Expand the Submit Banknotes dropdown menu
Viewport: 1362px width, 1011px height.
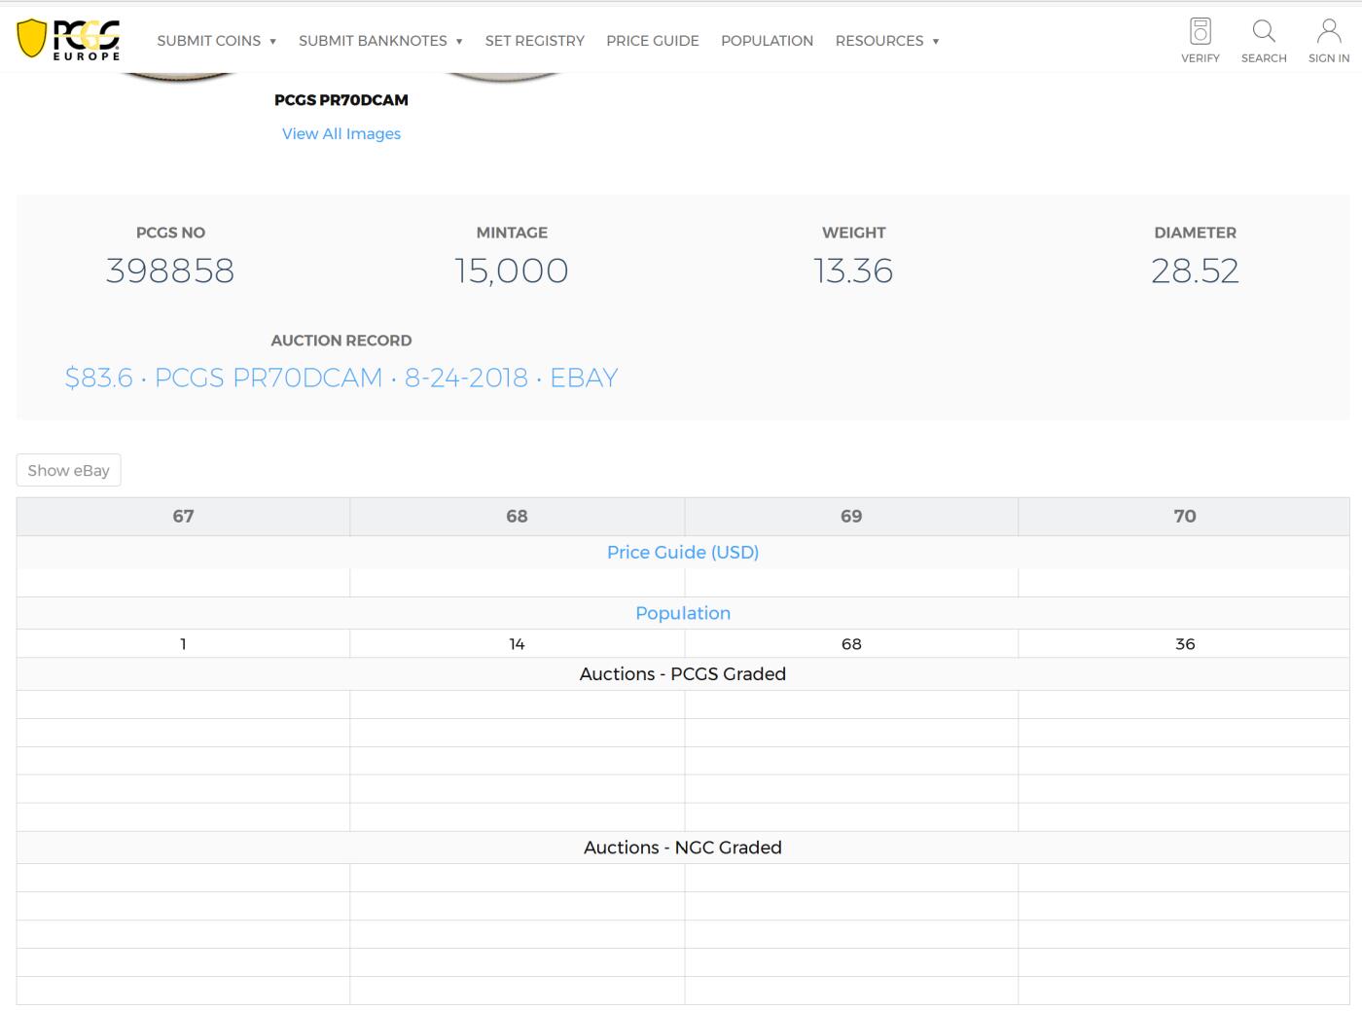tap(380, 41)
